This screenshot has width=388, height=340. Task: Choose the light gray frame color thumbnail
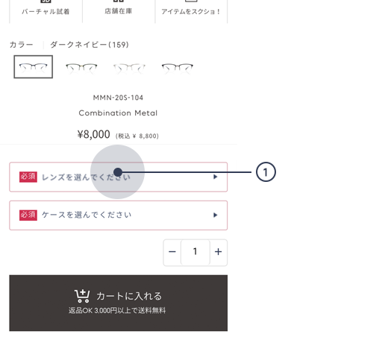click(x=129, y=67)
